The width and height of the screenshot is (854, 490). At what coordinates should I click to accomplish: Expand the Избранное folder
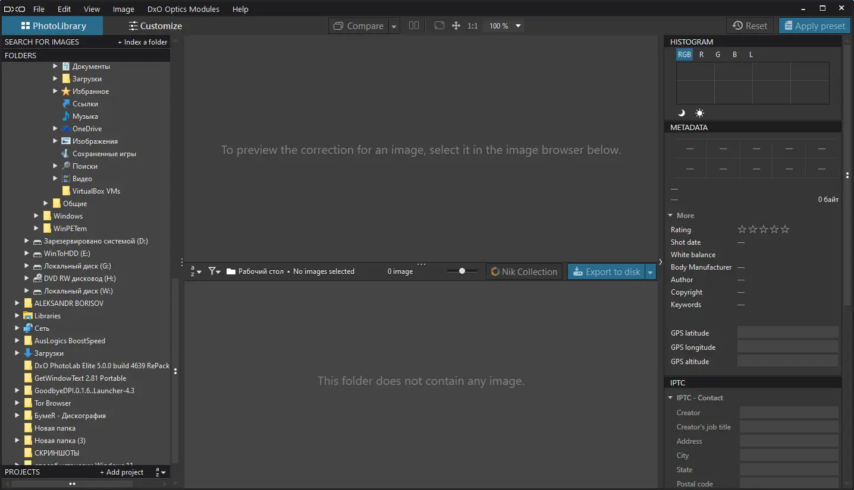coord(55,91)
